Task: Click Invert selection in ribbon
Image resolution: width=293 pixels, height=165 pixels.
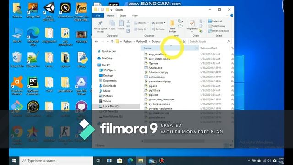Action: (x=219, y=31)
